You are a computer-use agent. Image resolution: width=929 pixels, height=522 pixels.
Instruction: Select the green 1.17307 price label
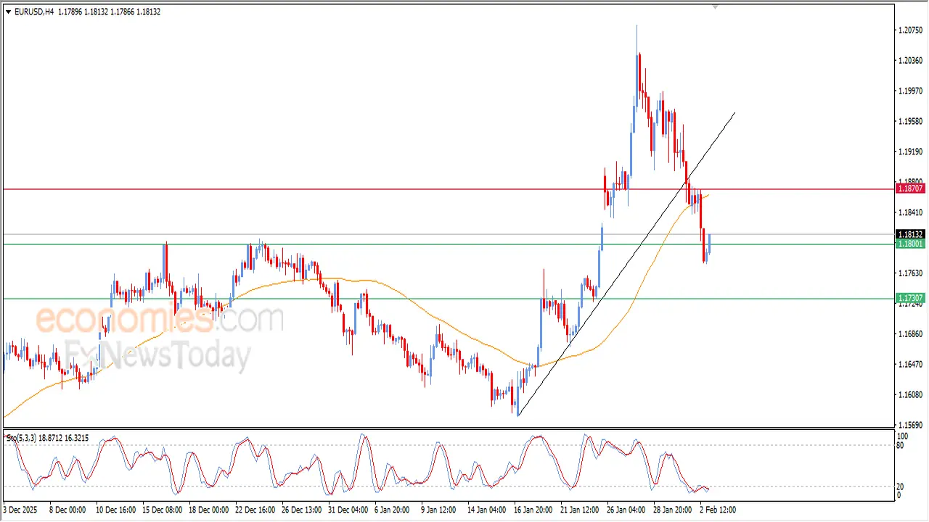pyautogui.click(x=910, y=298)
